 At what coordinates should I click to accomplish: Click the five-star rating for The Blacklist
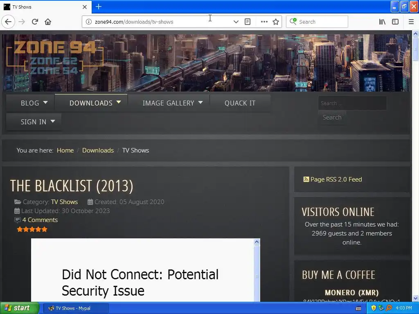[x=32, y=229]
